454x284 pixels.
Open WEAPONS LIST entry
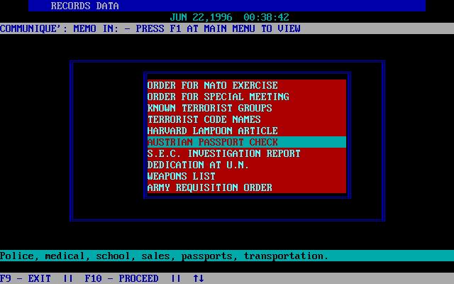[247, 176]
